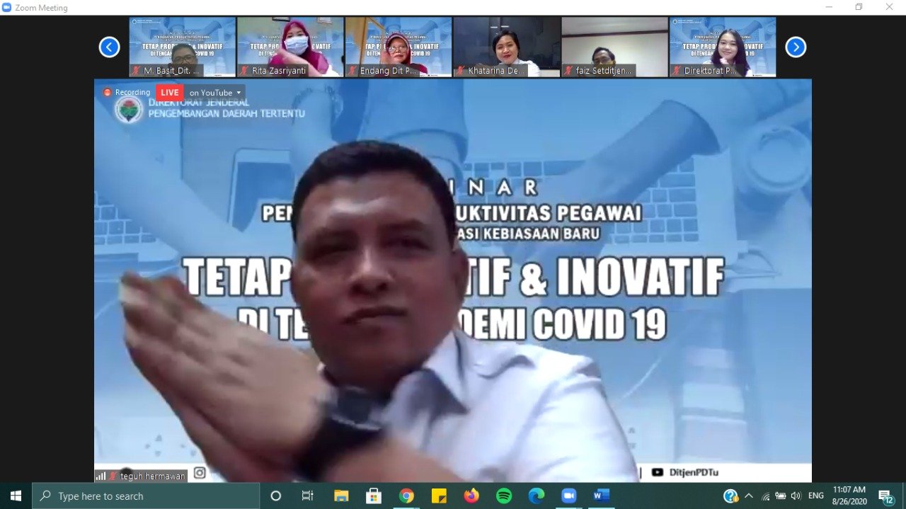The image size is (906, 509).
Task: Launch Firefox from the taskbar
Action: (x=471, y=496)
